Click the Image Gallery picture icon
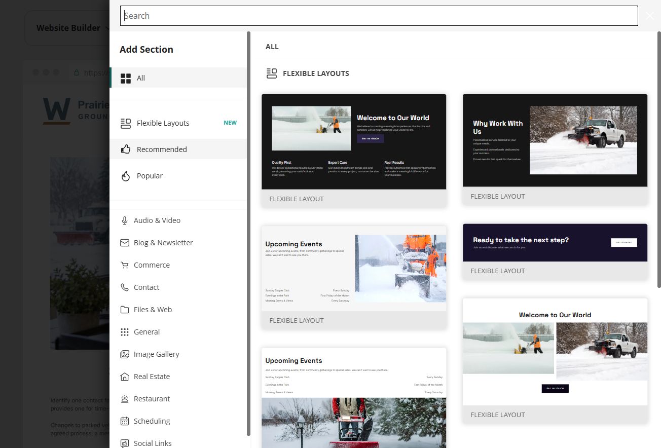This screenshot has height=448, width=661. pyautogui.click(x=125, y=354)
